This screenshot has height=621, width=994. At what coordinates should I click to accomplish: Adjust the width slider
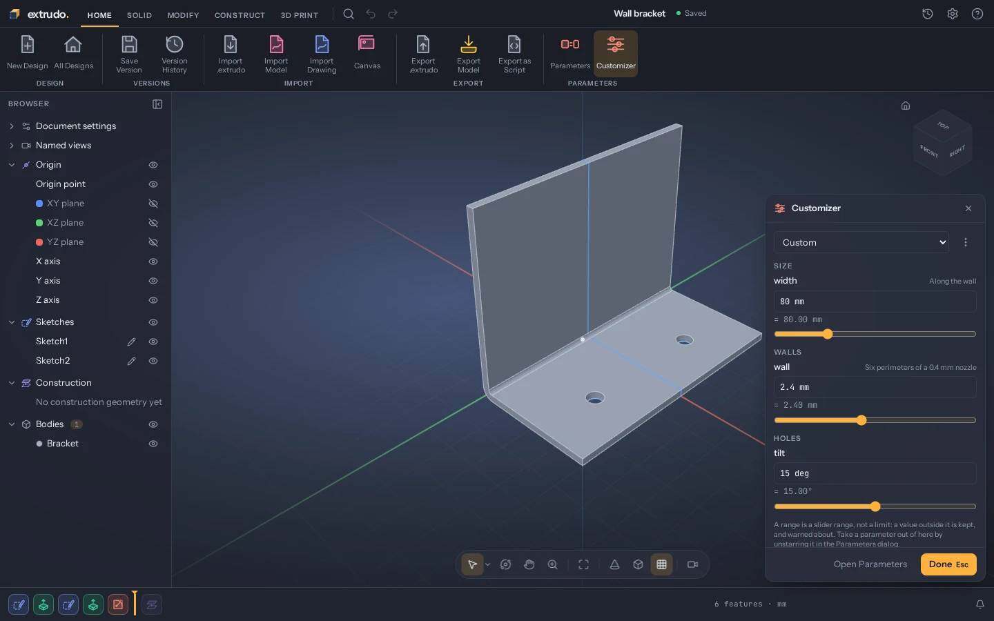coord(875,334)
